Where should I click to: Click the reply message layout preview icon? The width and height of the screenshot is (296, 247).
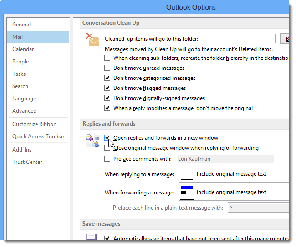[x=187, y=174]
